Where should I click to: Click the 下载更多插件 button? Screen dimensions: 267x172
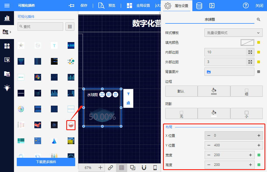[x=46, y=162]
